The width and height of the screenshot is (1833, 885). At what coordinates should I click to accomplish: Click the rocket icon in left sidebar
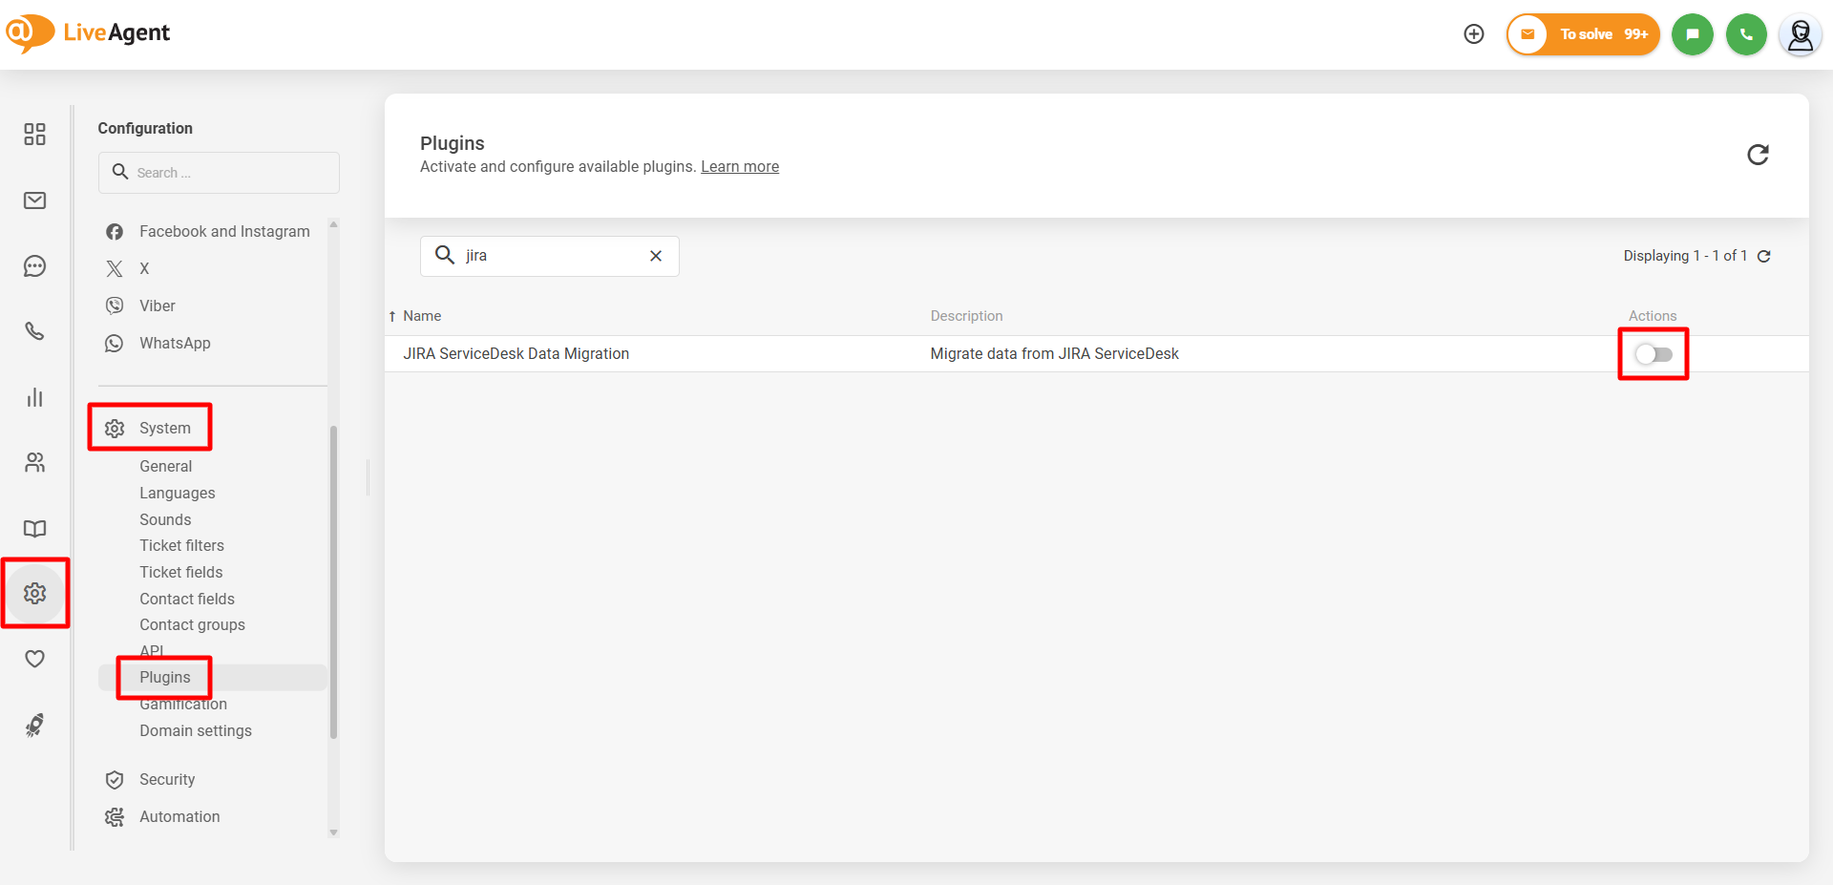click(x=35, y=726)
